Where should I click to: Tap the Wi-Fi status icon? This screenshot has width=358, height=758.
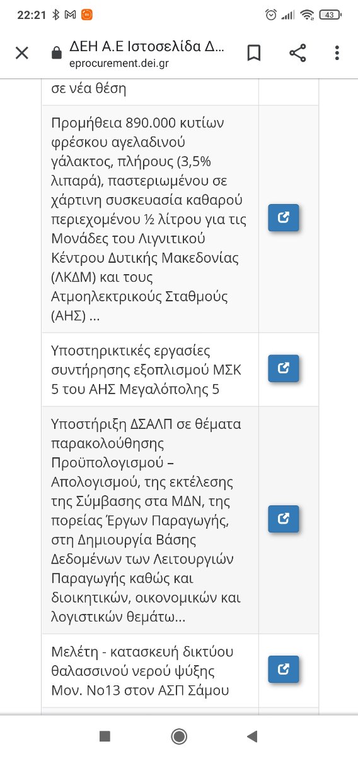tap(307, 15)
